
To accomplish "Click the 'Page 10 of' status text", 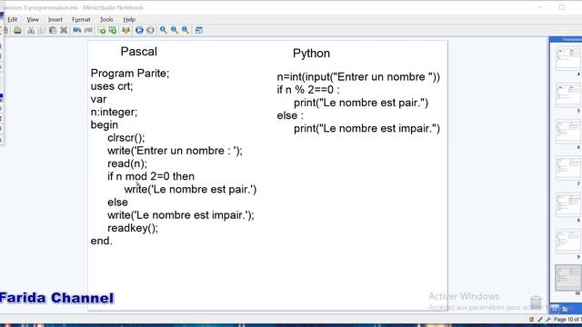I will (567, 319).
